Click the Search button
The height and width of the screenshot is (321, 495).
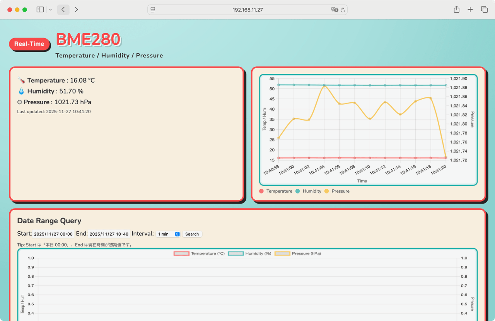[192, 234]
